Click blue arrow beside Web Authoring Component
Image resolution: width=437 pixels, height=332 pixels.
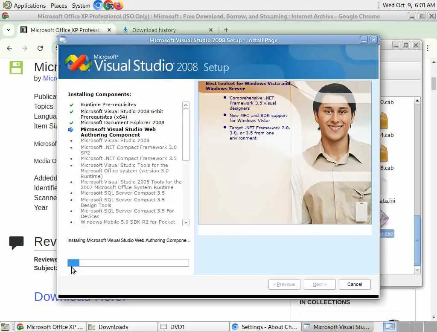click(x=70, y=130)
